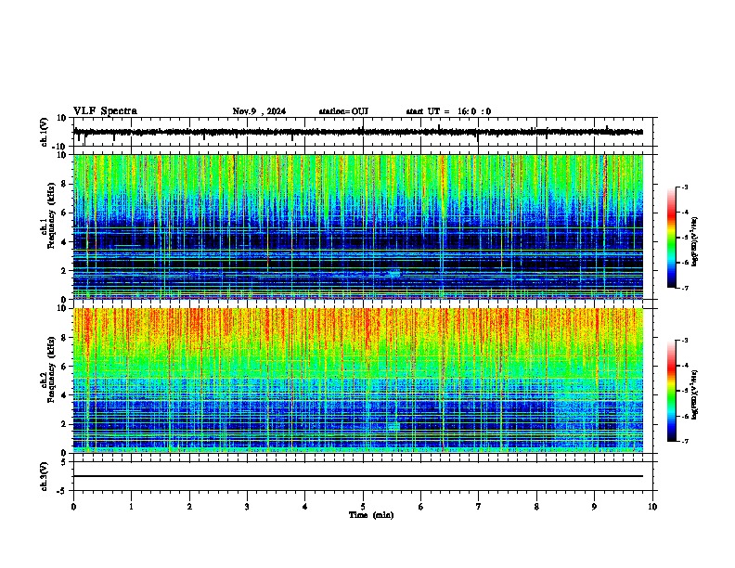Click the time axis tick label "3"

[x=247, y=507]
